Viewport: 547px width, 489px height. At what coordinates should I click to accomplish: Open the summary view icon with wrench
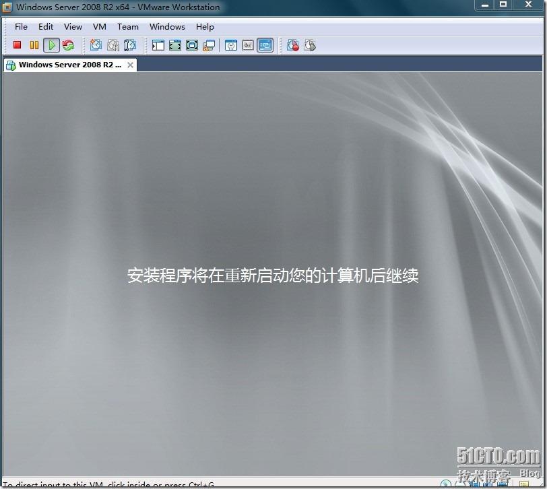click(x=231, y=45)
